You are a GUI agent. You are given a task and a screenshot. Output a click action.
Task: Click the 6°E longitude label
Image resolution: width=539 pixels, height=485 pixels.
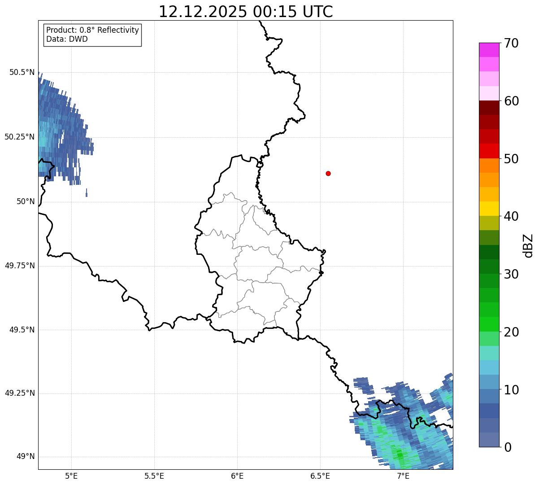coord(237,476)
